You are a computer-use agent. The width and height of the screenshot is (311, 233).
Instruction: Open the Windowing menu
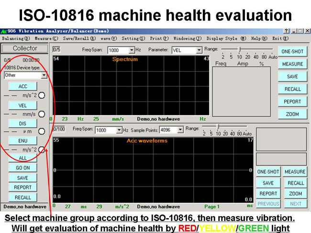tap(187, 38)
